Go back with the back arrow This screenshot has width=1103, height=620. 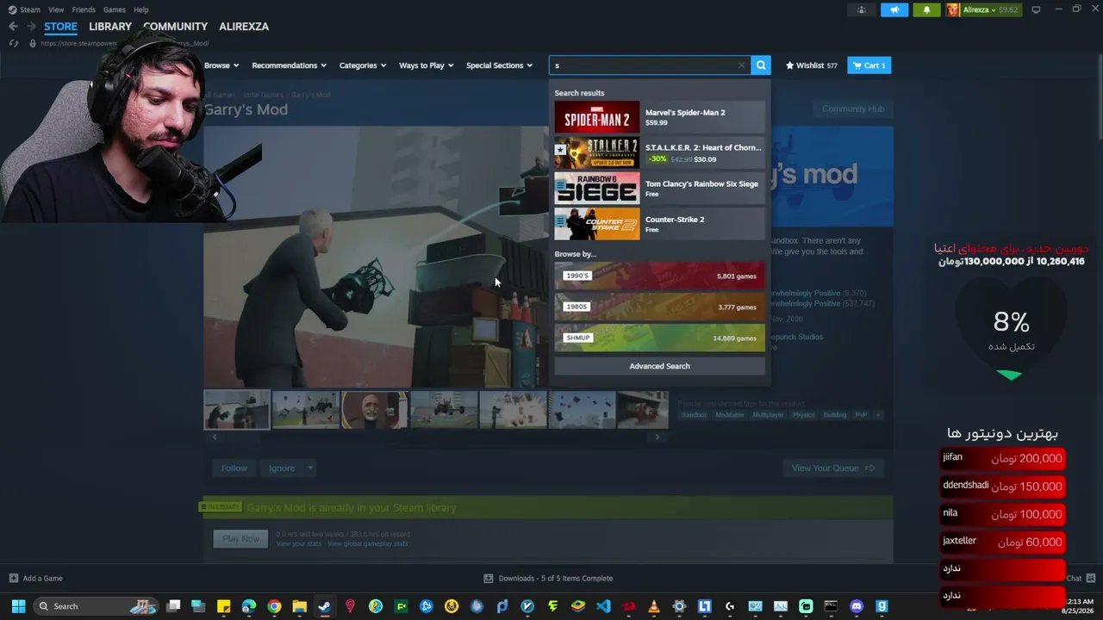point(13,27)
